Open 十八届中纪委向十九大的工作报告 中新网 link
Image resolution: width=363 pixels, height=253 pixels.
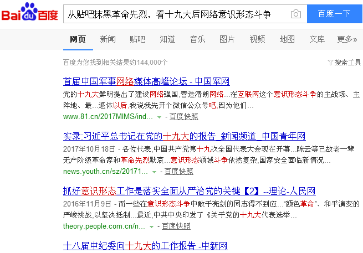click(145, 246)
